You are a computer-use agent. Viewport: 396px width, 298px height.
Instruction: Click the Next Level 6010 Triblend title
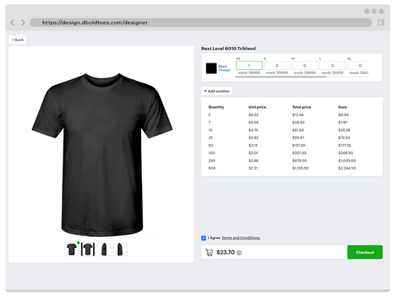point(229,49)
